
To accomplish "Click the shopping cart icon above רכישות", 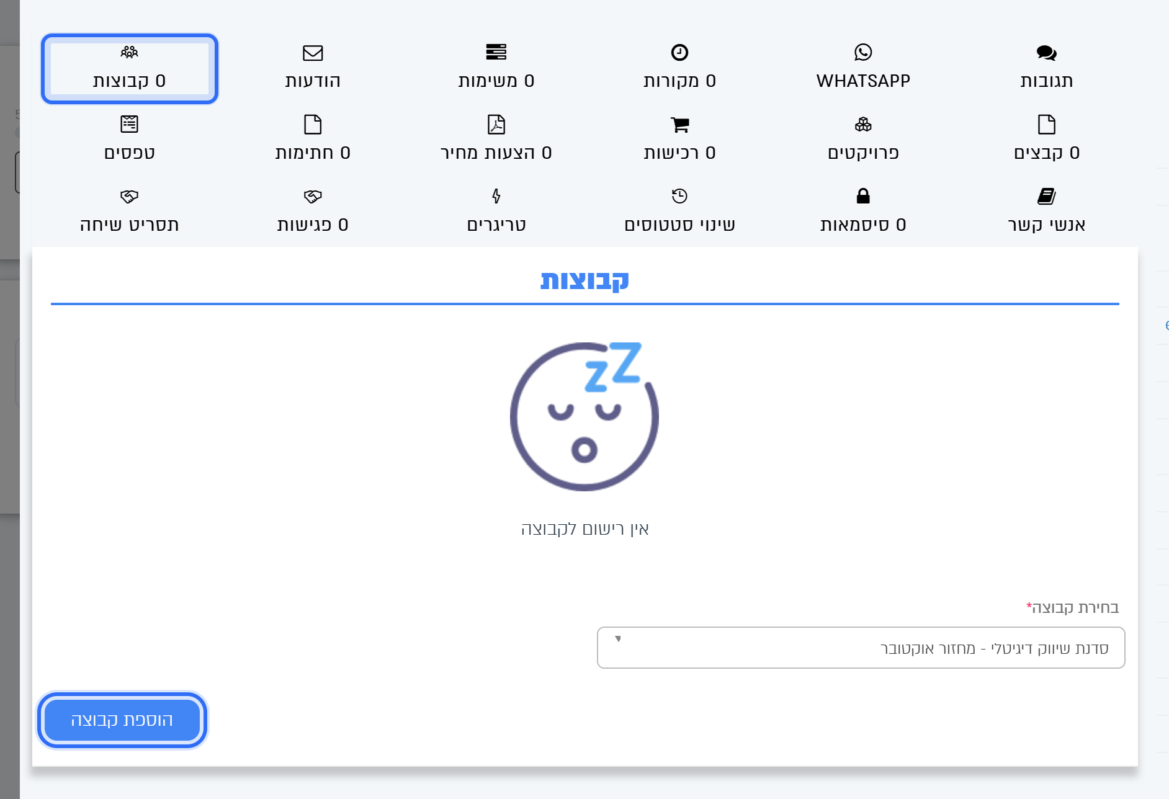I will 679,125.
